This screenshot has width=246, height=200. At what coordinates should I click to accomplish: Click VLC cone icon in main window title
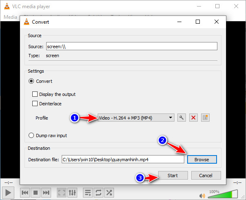coord(7,6)
